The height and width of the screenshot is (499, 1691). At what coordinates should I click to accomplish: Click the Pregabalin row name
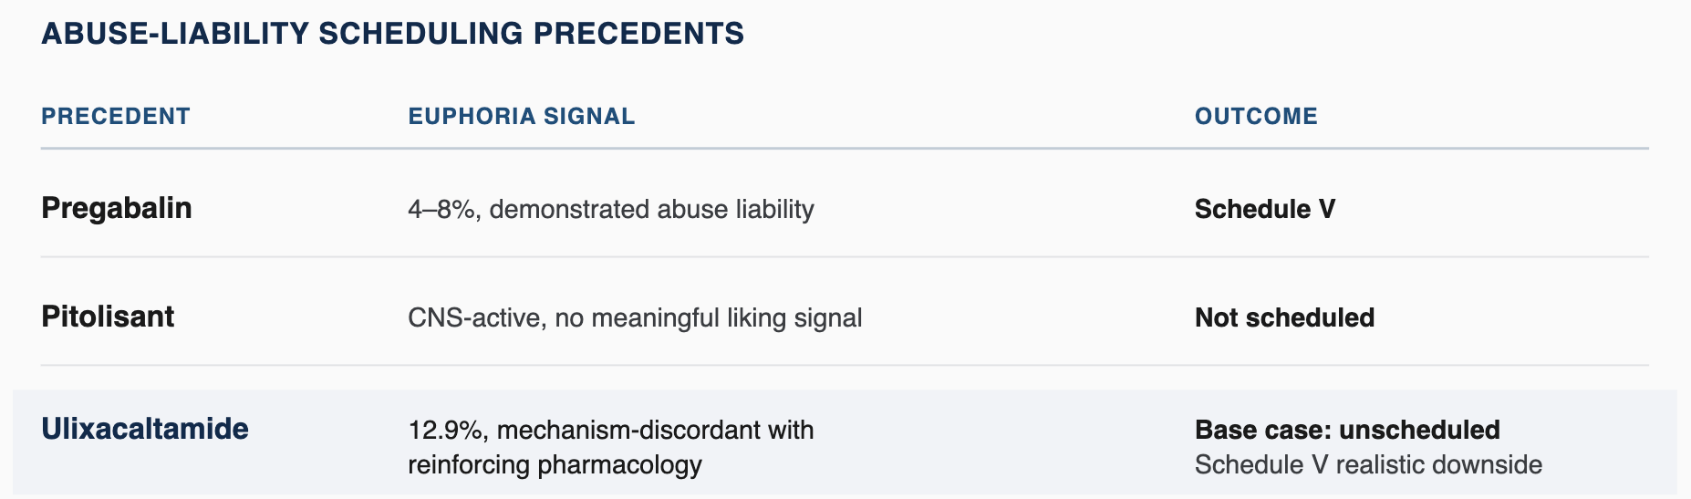tap(117, 209)
